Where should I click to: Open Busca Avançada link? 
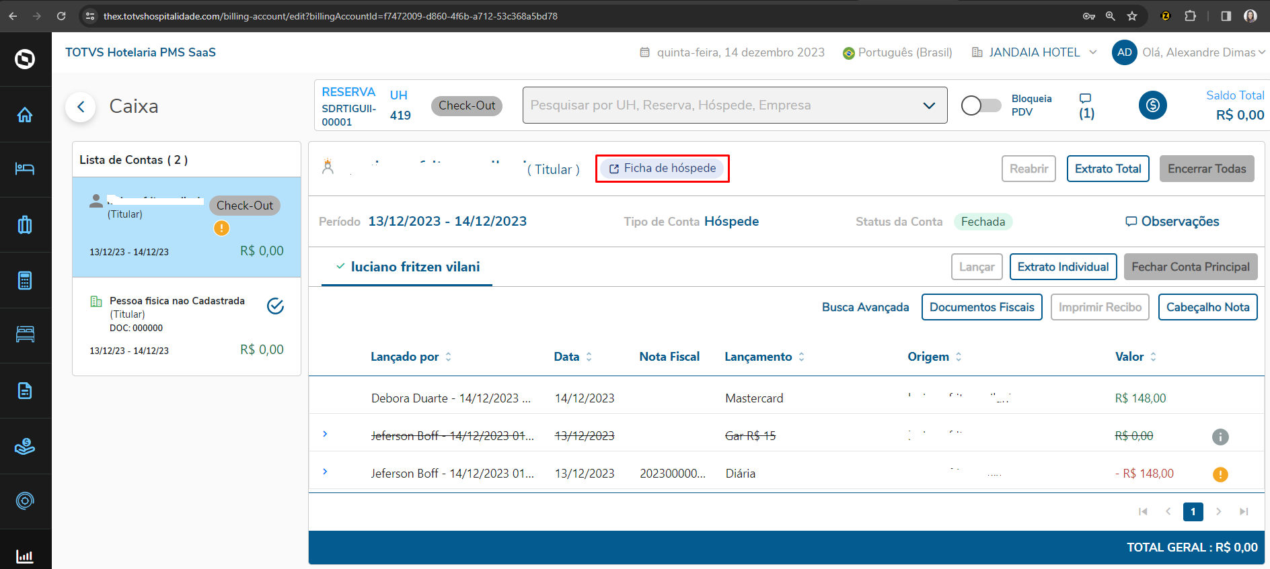tap(865, 307)
